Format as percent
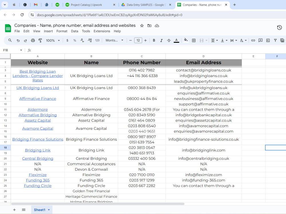Screen dimensions: 286x214 75,41
